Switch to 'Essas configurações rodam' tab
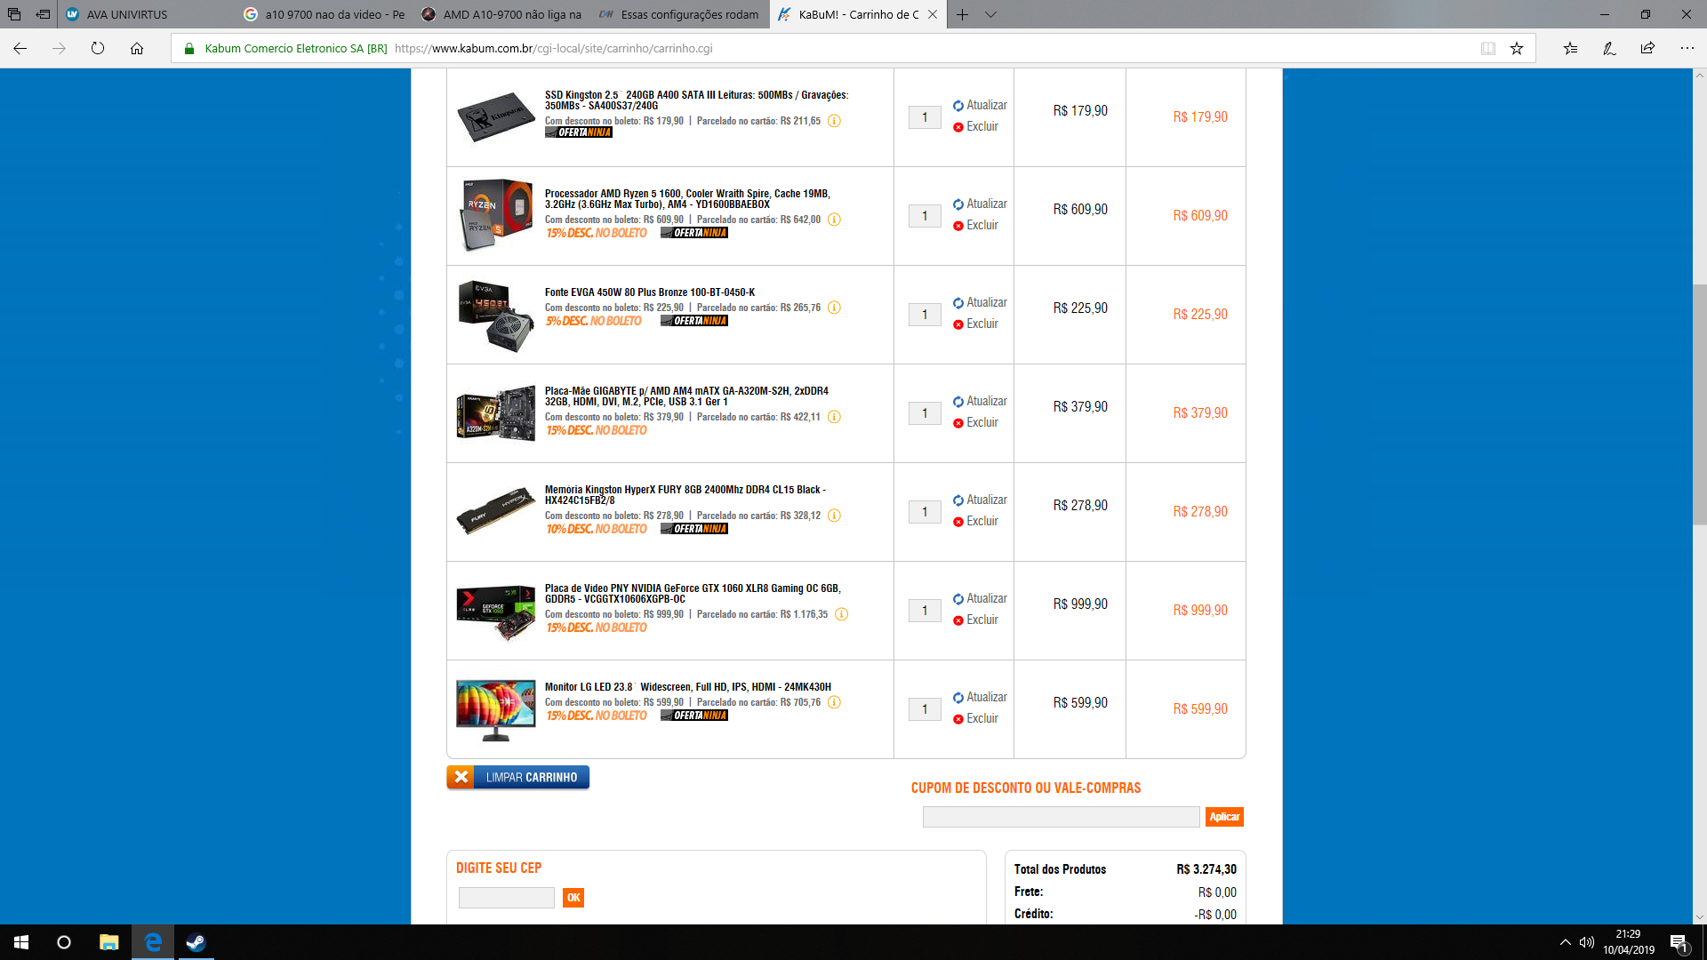This screenshot has width=1707, height=960. [x=679, y=14]
